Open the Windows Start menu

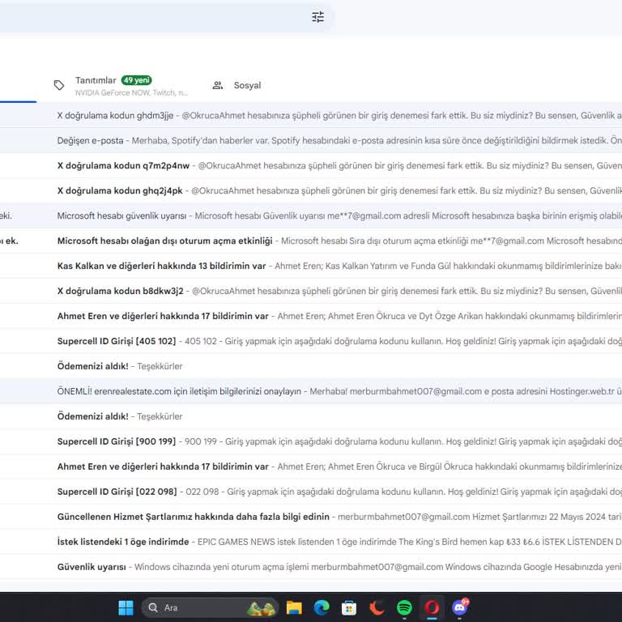(126, 607)
